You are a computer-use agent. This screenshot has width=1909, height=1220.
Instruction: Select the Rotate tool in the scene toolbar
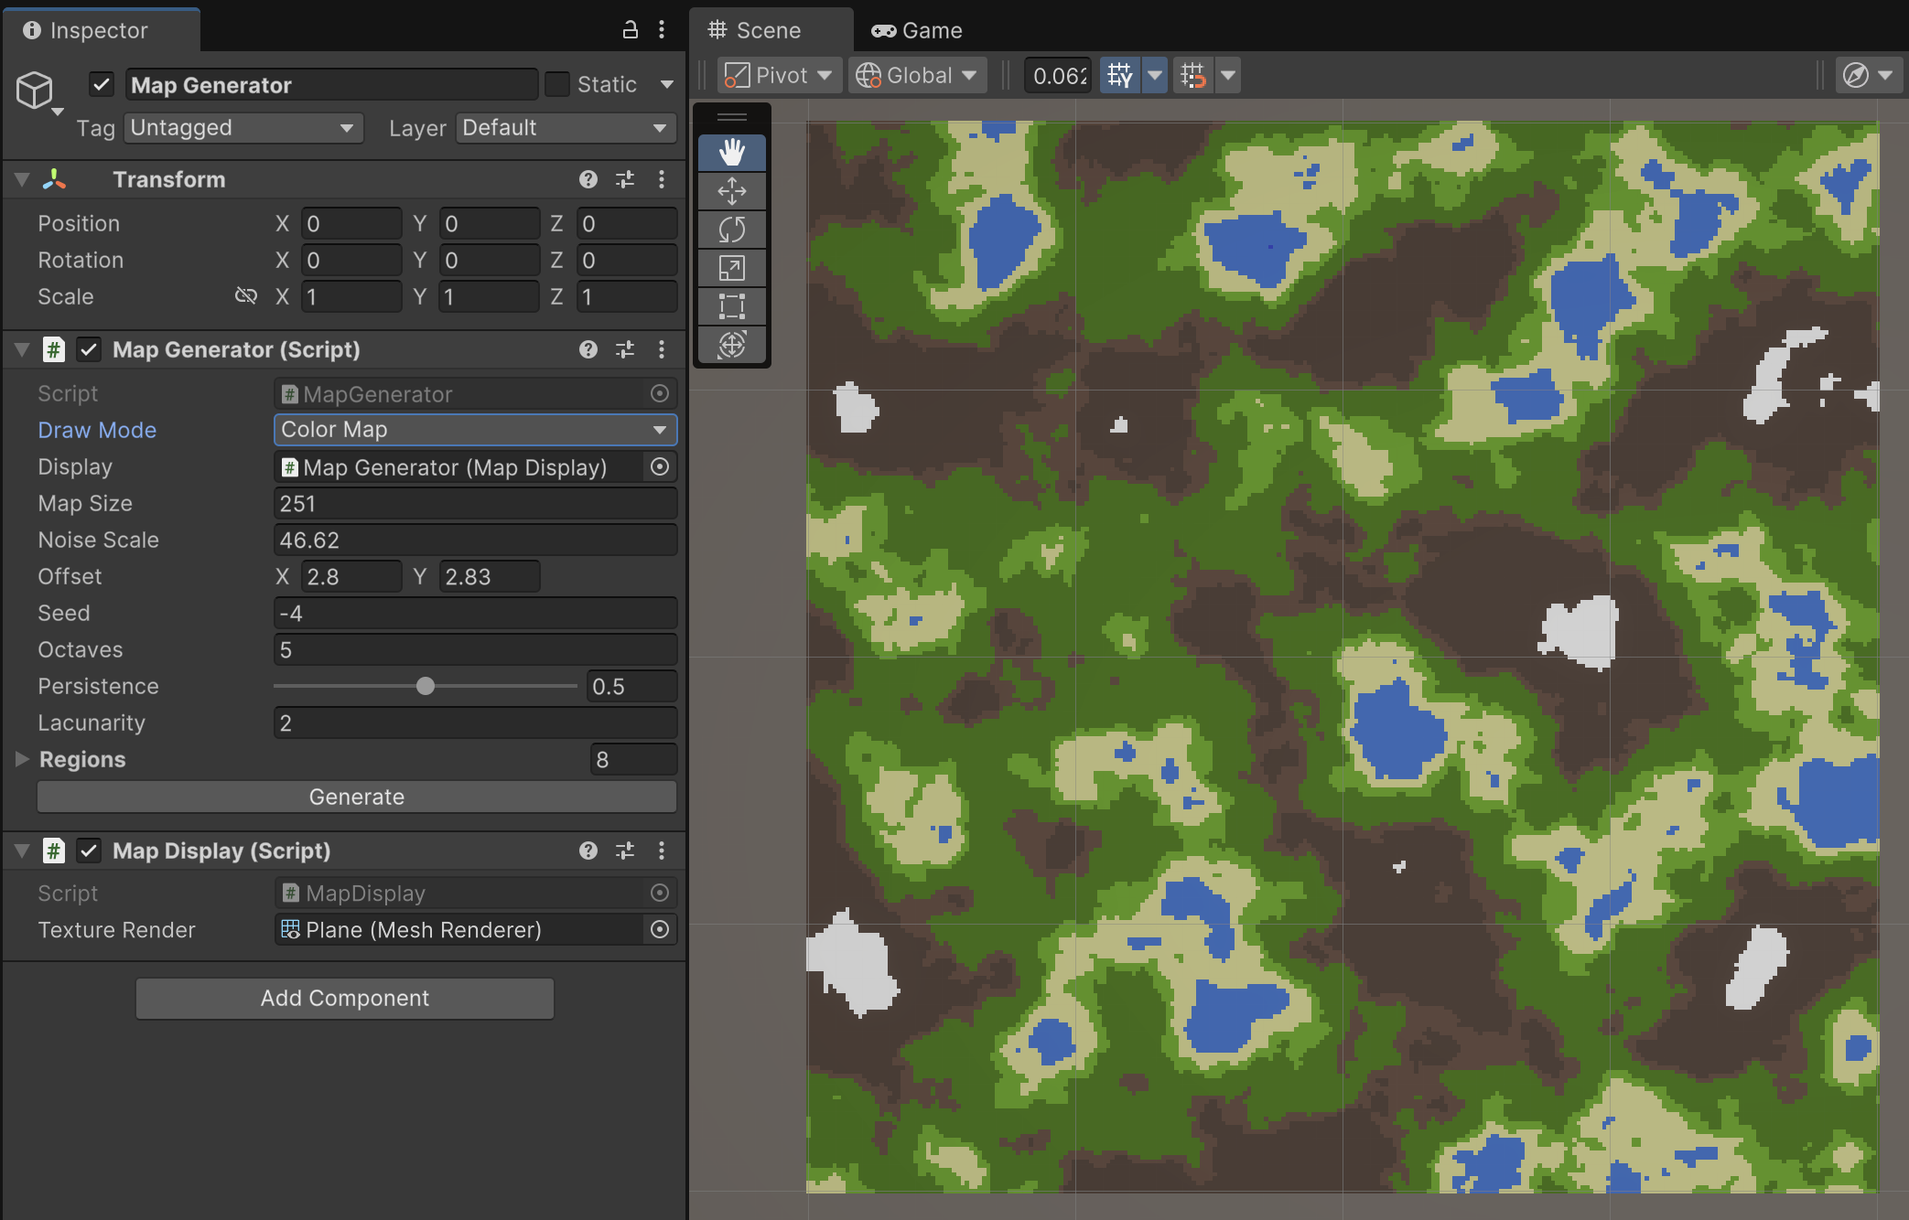[731, 230]
